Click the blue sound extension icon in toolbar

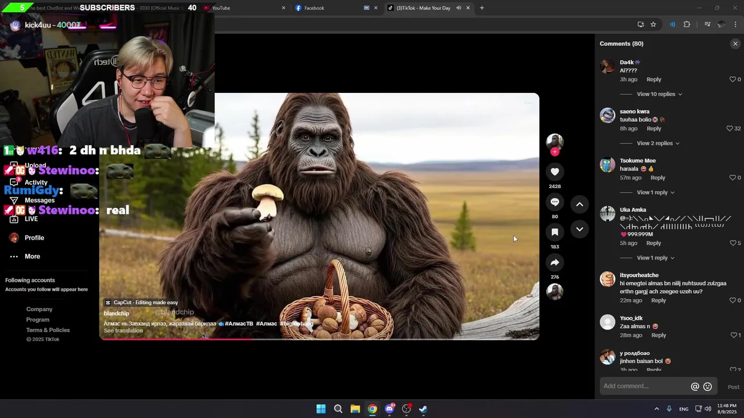[673, 24]
